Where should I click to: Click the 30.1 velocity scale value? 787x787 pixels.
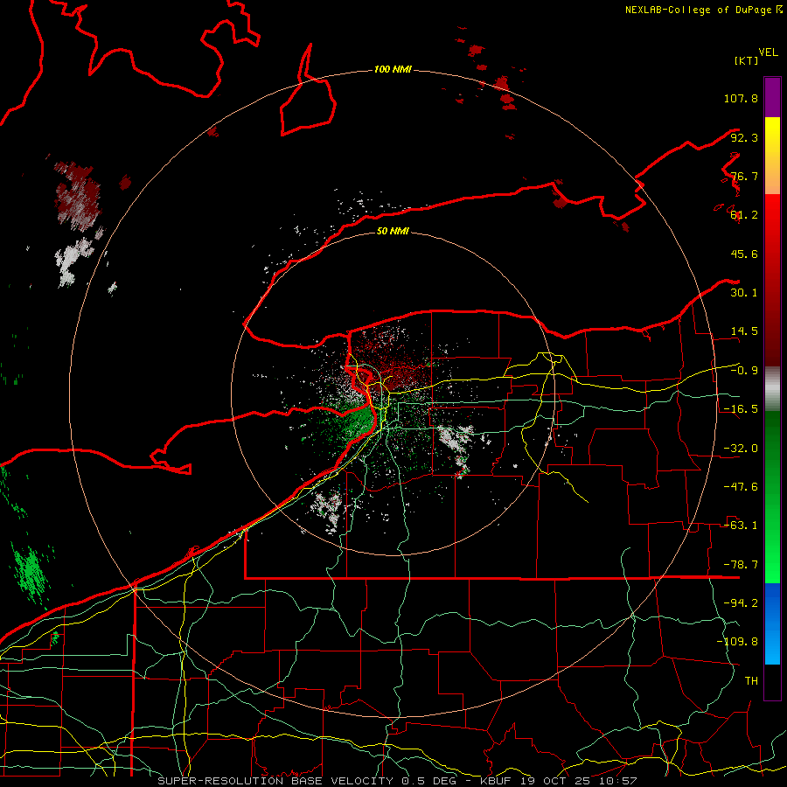[744, 293]
